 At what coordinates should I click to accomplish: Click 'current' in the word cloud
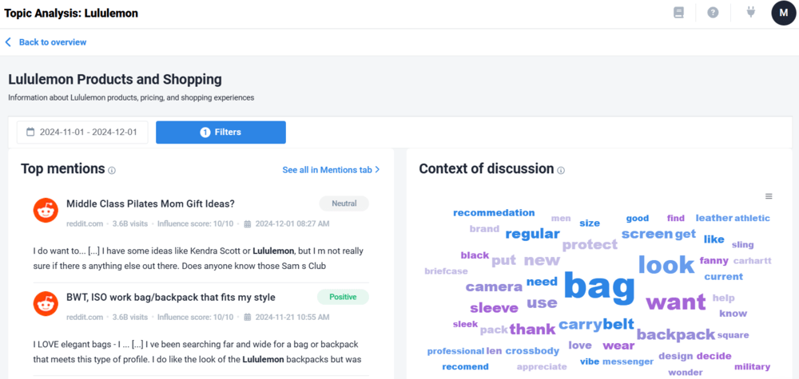[x=724, y=277]
